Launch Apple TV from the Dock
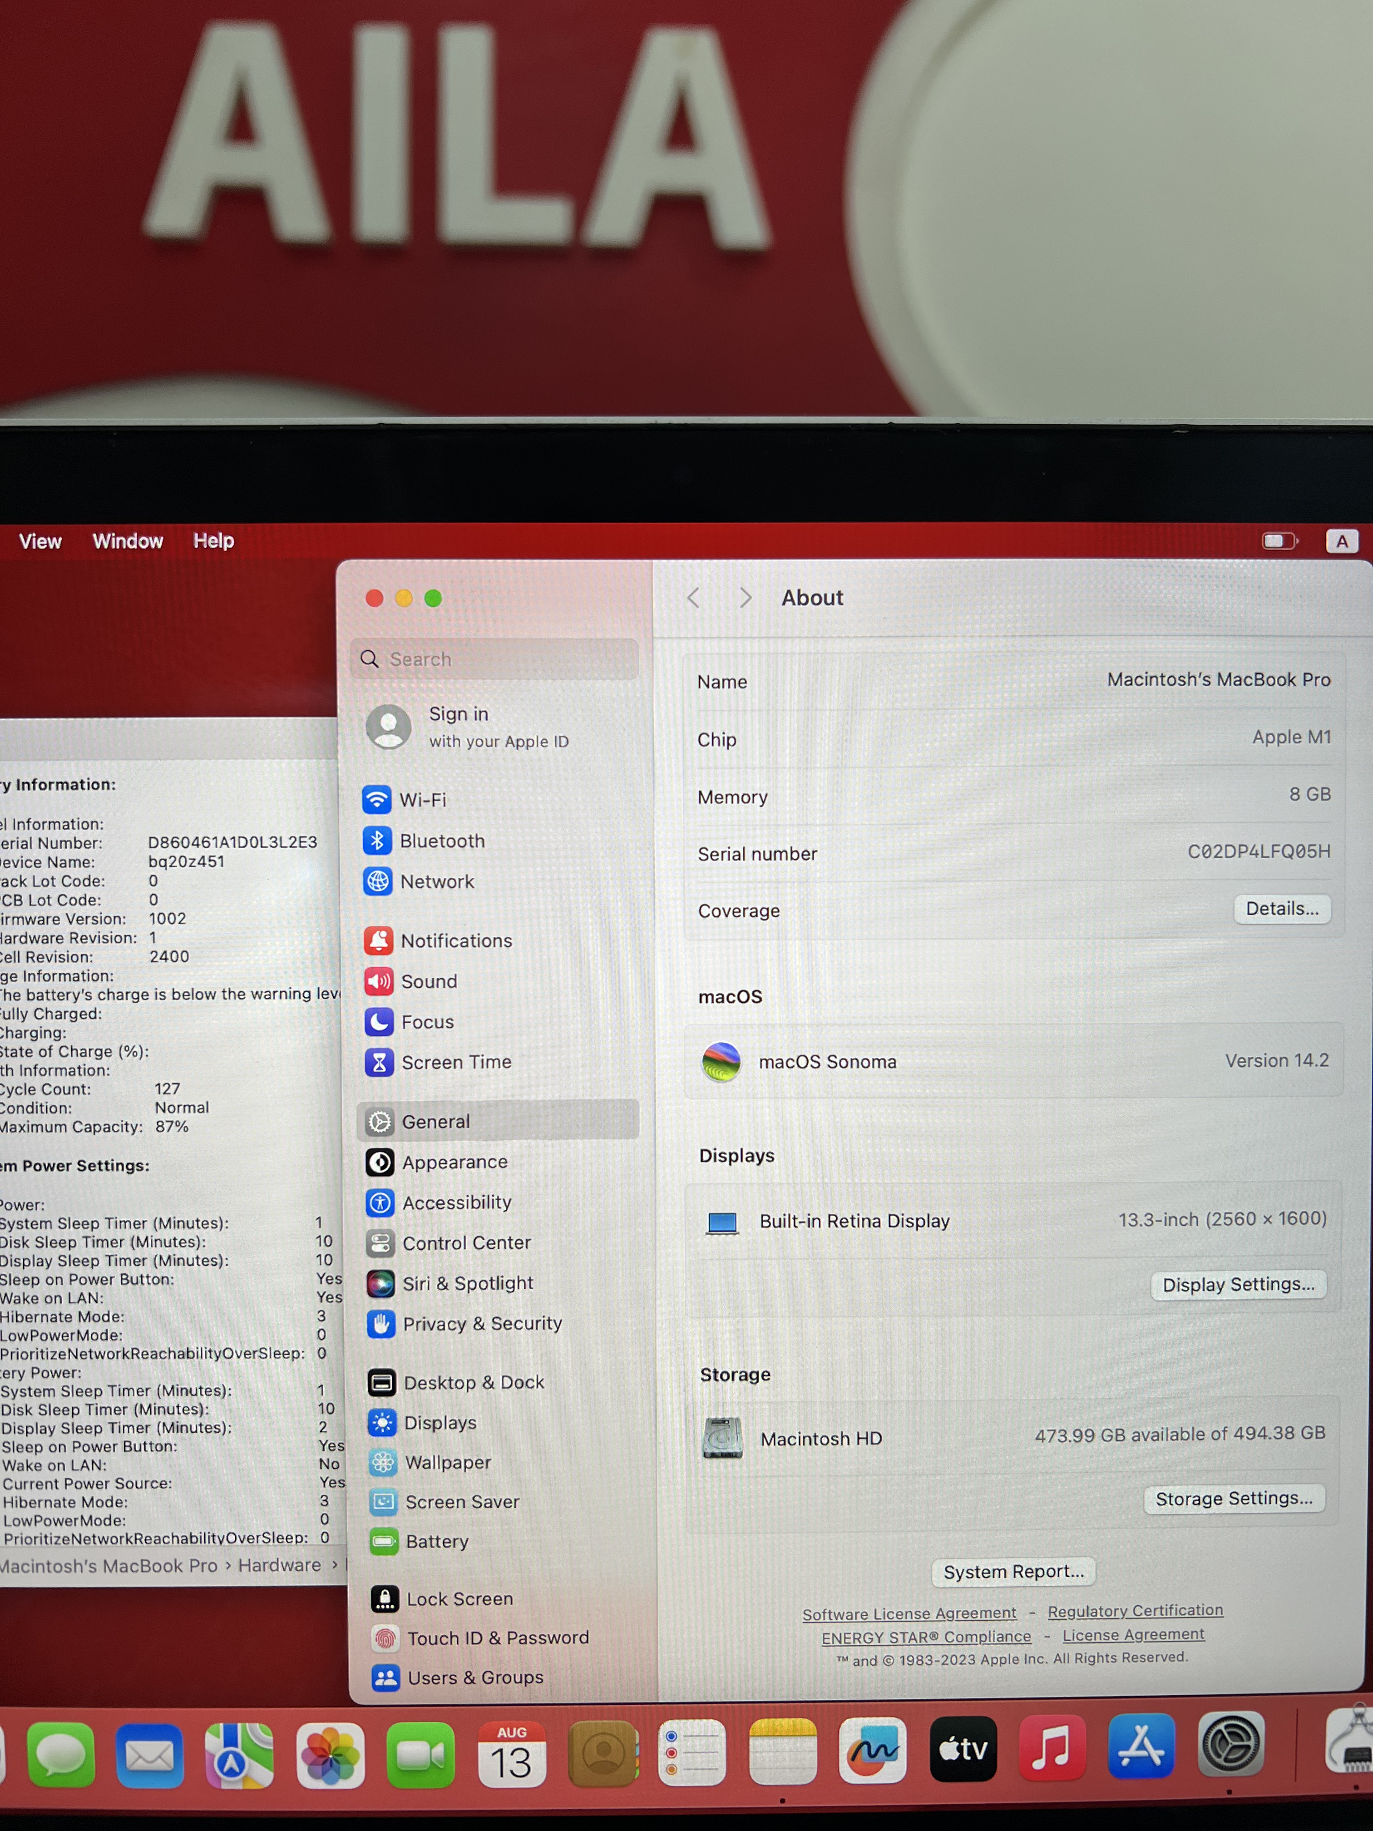The image size is (1373, 1831). 963,1749
